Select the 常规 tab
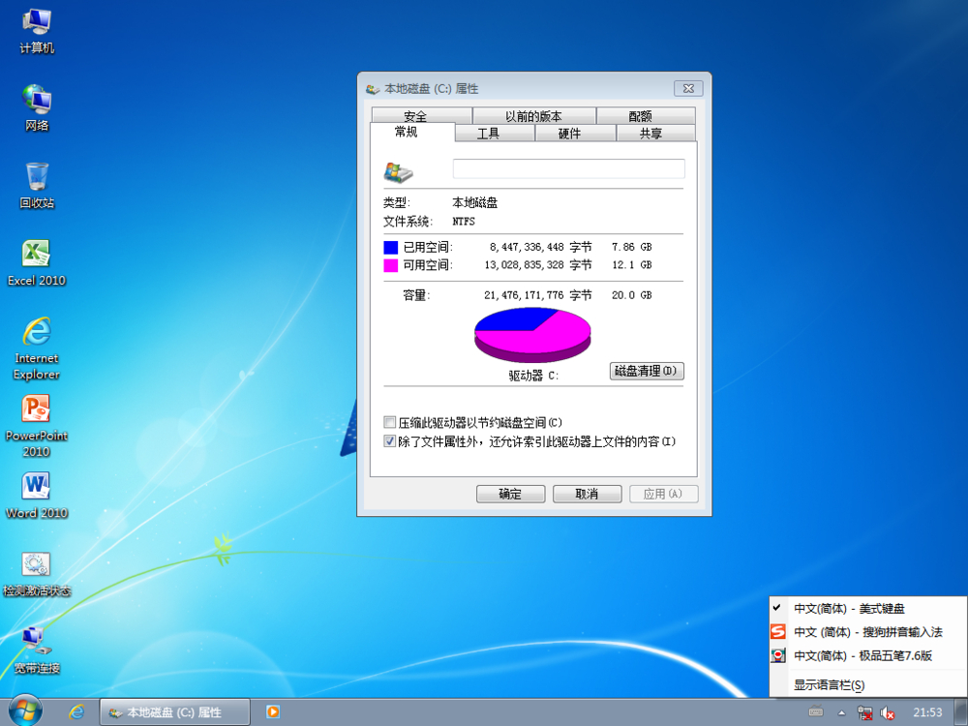 pyautogui.click(x=412, y=132)
